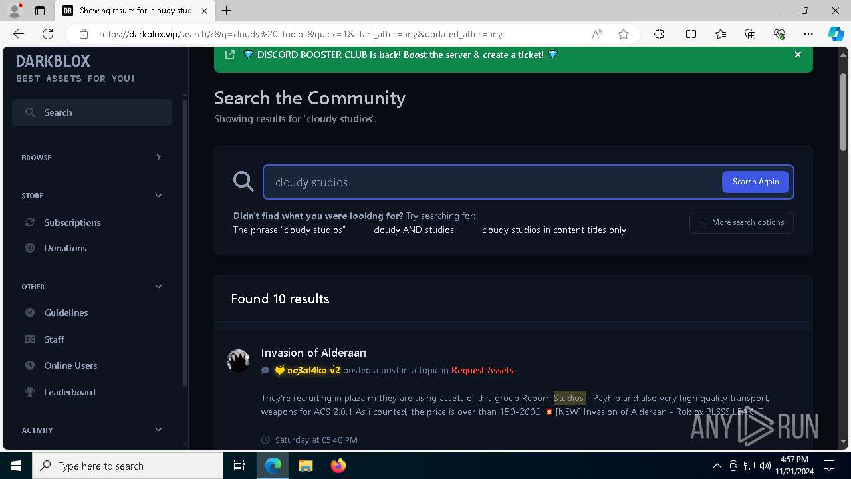Go back to previous page
The height and width of the screenshot is (479, 851).
tap(19, 34)
